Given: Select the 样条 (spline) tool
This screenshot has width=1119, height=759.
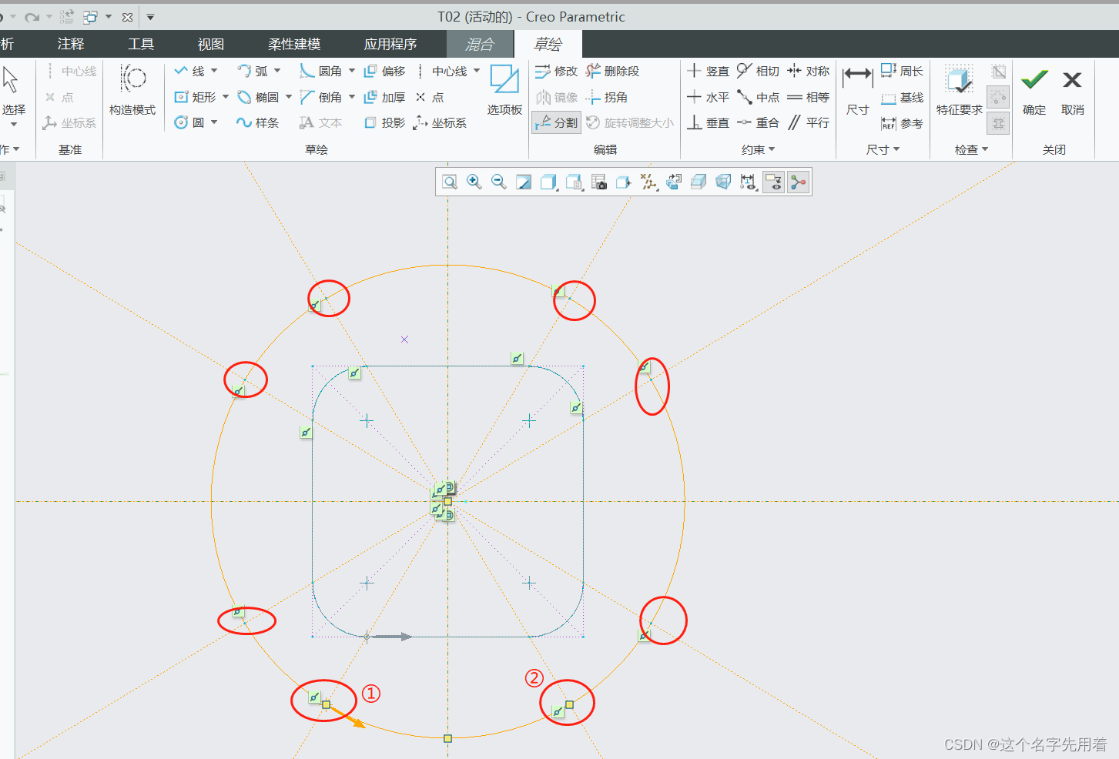Looking at the screenshot, I should coord(258,122).
